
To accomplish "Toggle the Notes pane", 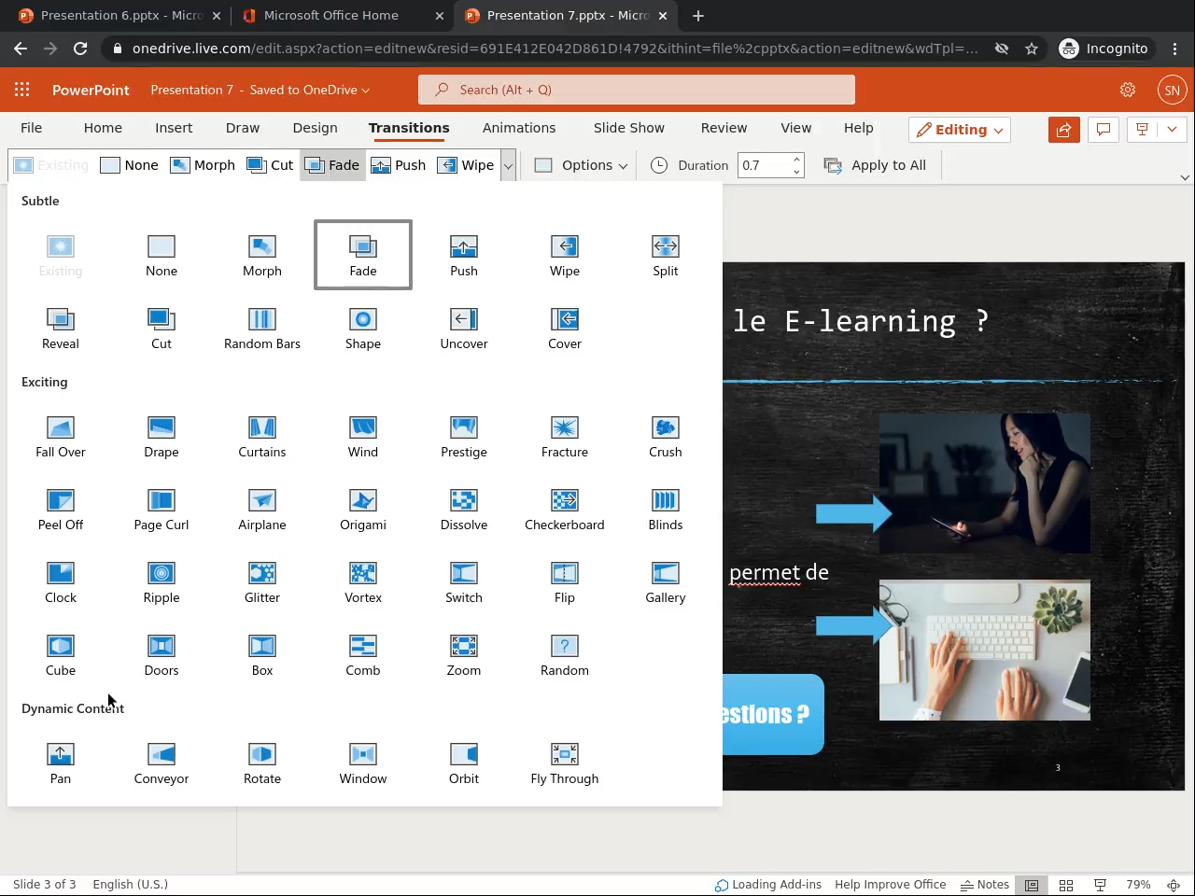I will (985, 885).
